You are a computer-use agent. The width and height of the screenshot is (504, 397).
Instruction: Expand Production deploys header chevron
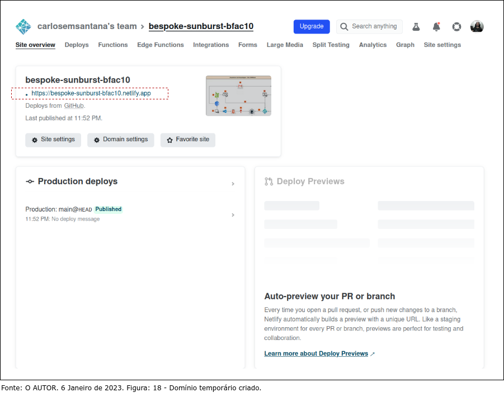[233, 184]
